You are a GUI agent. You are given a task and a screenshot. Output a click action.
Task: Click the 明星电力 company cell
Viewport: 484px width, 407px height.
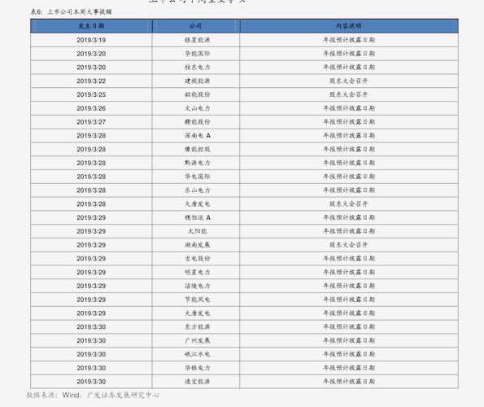point(197,273)
